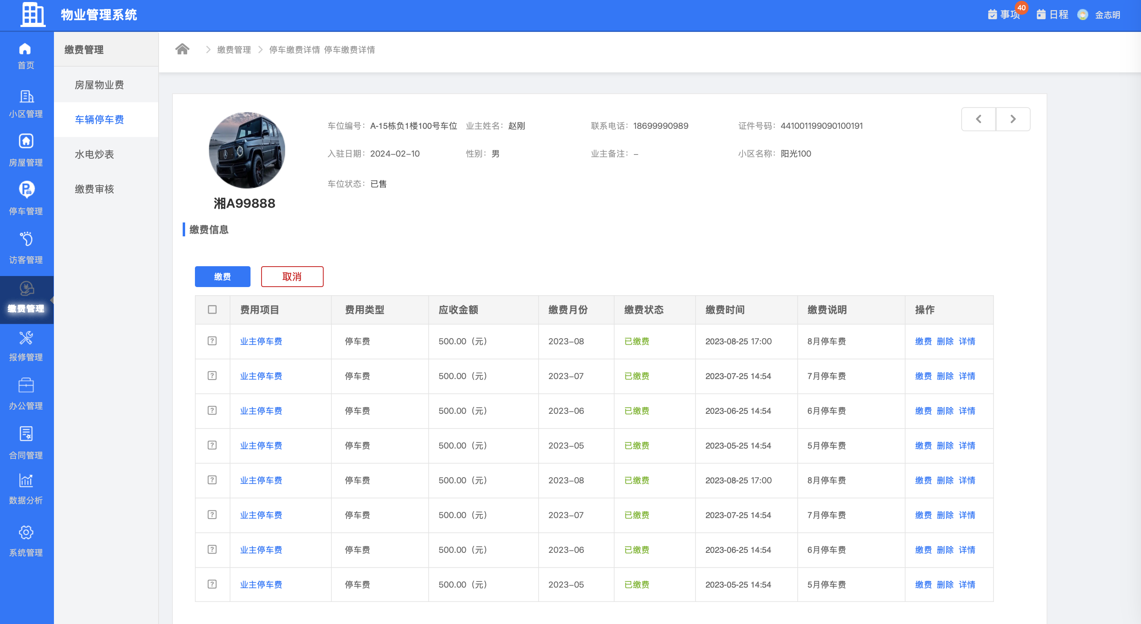This screenshot has width=1141, height=624.
Task: Select 车辆停车费 submenu item
Action: (x=106, y=119)
